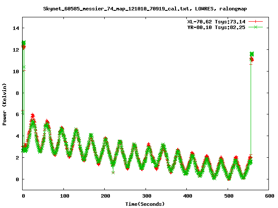Click y-axis tick label 14
278x208 pixels.
tap(16, 28)
